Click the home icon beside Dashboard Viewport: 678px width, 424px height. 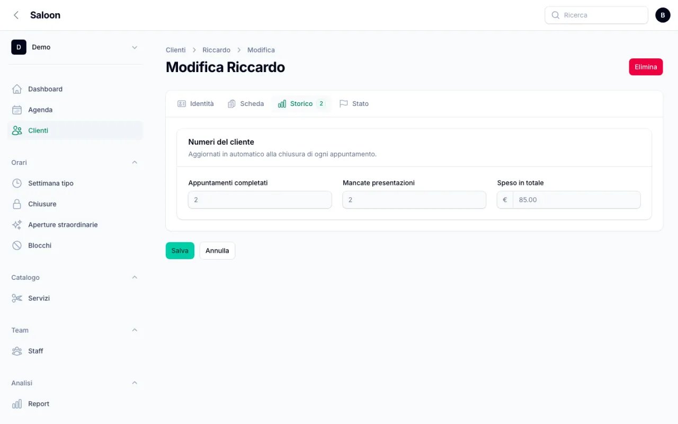coord(17,89)
